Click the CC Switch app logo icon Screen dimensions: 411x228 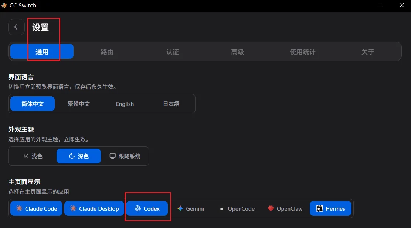point(4,5)
